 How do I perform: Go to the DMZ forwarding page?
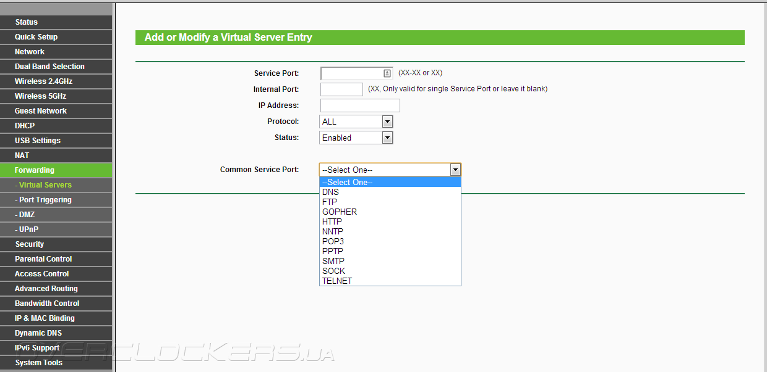coord(56,215)
